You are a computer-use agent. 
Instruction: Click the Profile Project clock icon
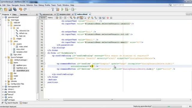point(73,9)
